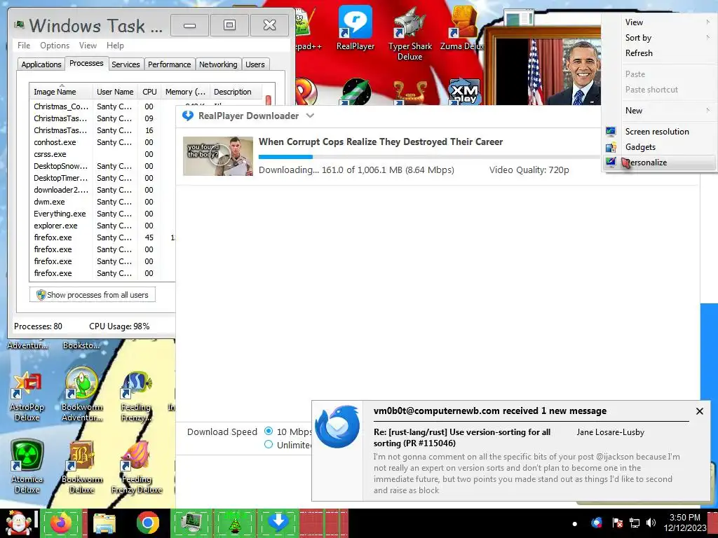Launch the XMPlay desktop icon
718x538 pixels.
pyautogui.click(x=464, y=92)
